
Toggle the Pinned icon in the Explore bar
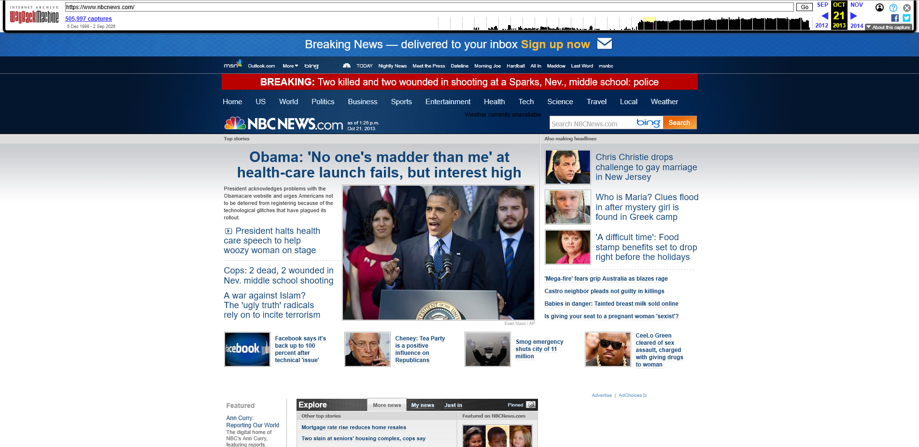531,405
